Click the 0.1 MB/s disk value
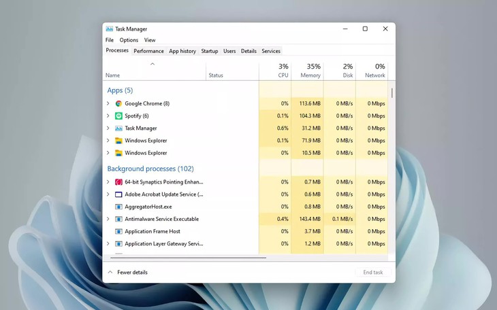 pos(342,219)
